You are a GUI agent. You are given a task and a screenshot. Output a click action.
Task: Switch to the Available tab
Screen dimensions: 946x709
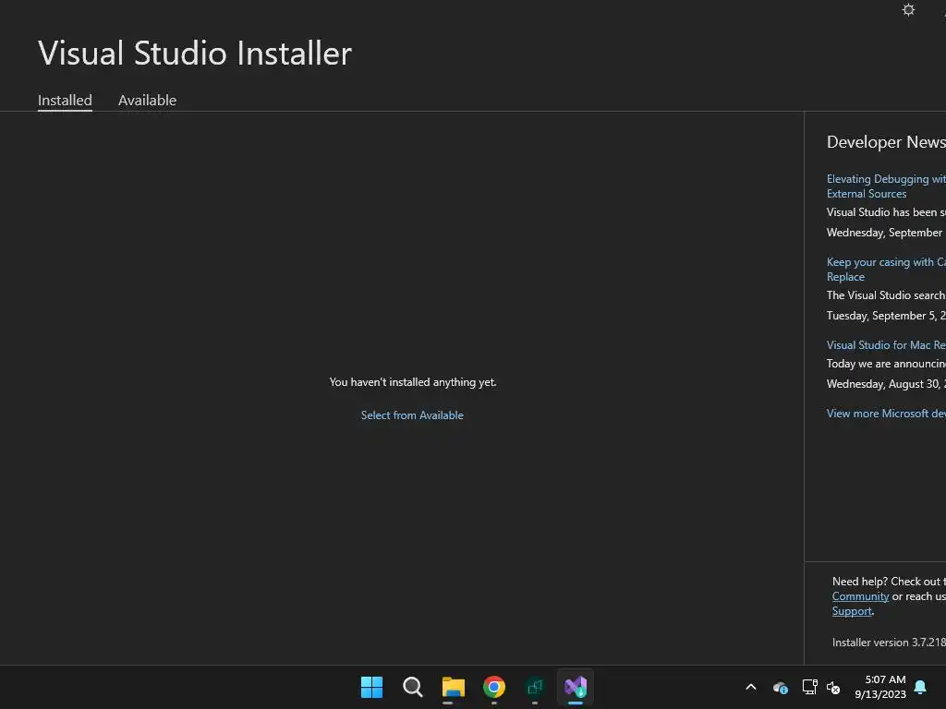point(147,100)
